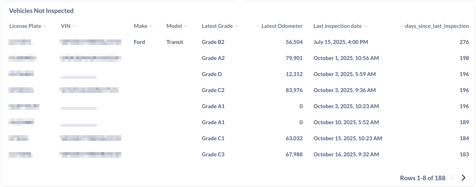
Task: Select October 16, 2025 inspection date
Action: tap(346, 154)
